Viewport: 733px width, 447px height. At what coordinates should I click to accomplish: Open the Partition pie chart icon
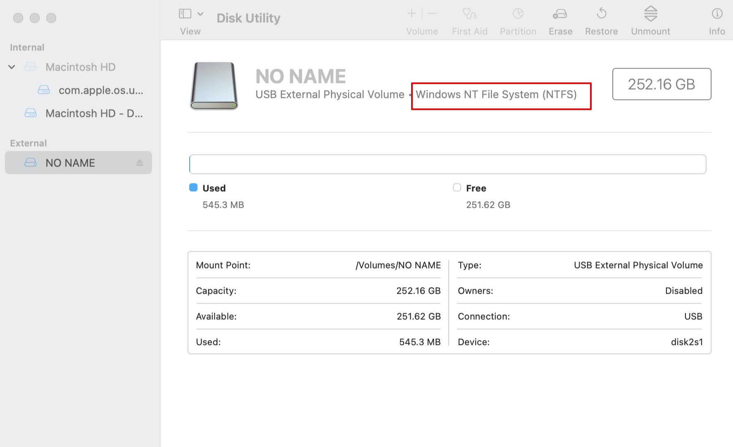point(518,14)
